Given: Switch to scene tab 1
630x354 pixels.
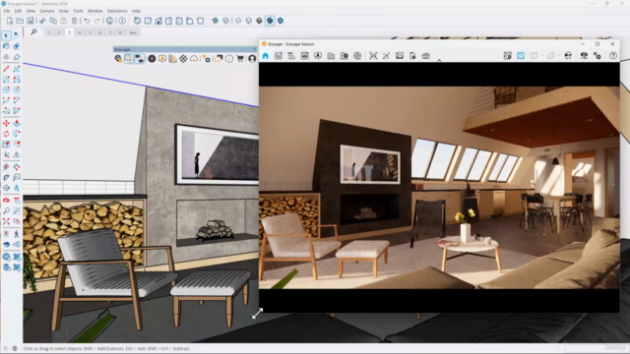Looking at the screenshot, I should pyautogui.click(x=48, y=32).
